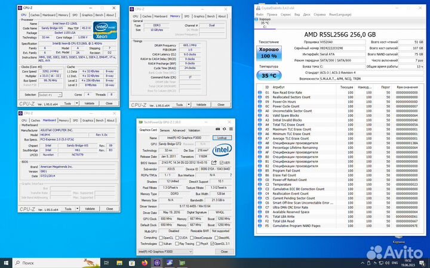The width and height of the screenshot is (430, 268).
Task: Click the Bus Interface question mark icon
Action: [231, 175]
